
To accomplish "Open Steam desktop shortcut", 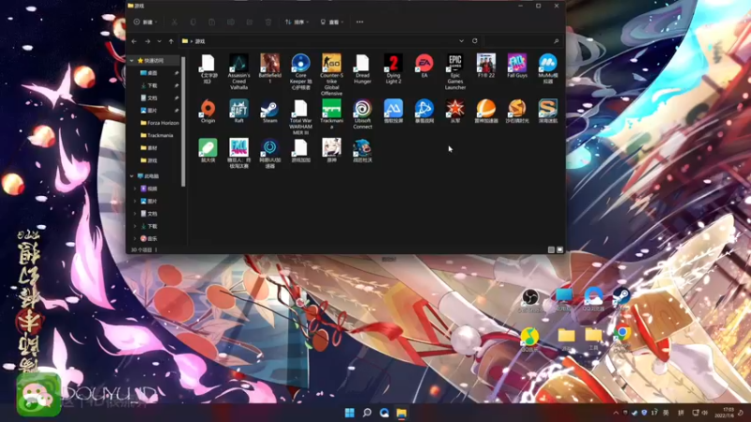I will point(621,299).
